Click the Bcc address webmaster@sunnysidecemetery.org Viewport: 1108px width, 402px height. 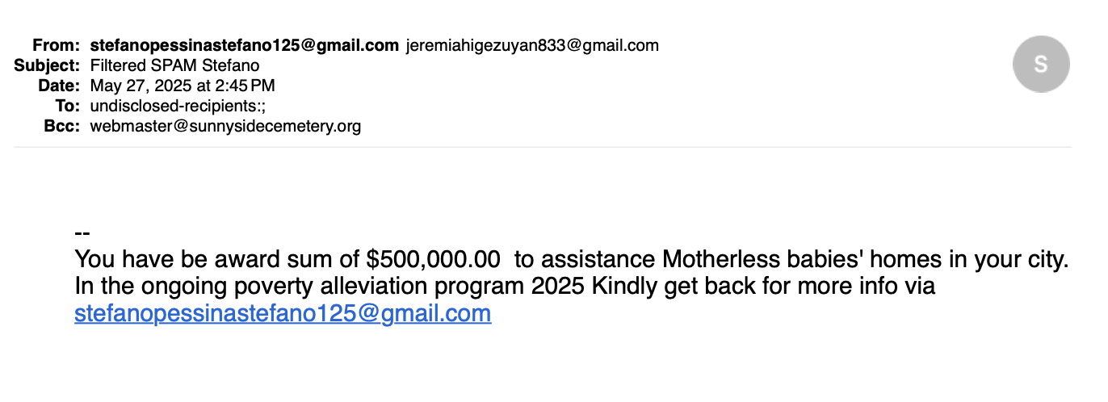coord(225,126)
